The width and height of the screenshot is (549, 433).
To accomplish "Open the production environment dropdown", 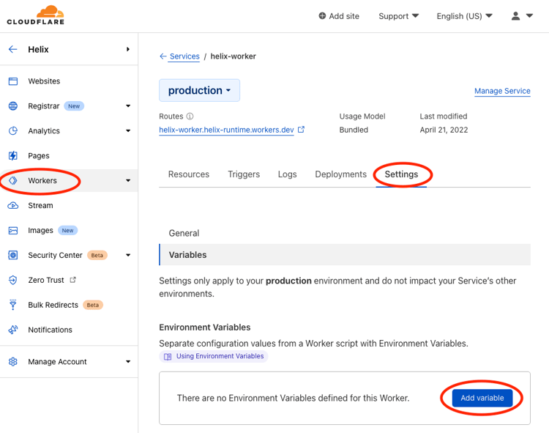I will 200,90.
